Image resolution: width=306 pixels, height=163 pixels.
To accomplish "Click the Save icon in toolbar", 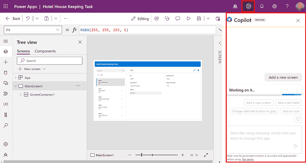I will coord(199,18).
